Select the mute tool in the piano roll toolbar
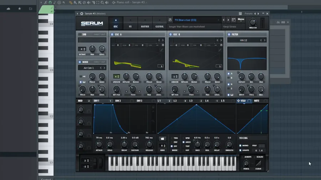 pyautogui.click(x=89, y=2)
